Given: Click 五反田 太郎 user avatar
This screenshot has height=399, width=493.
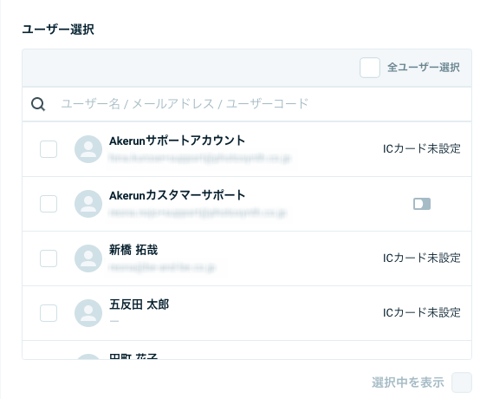Looking at the screenshot, I should click(x=88, y=313).
